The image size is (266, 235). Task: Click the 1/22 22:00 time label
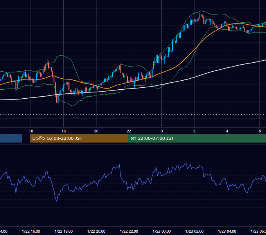pyautogui.click(x=129, y=231)
